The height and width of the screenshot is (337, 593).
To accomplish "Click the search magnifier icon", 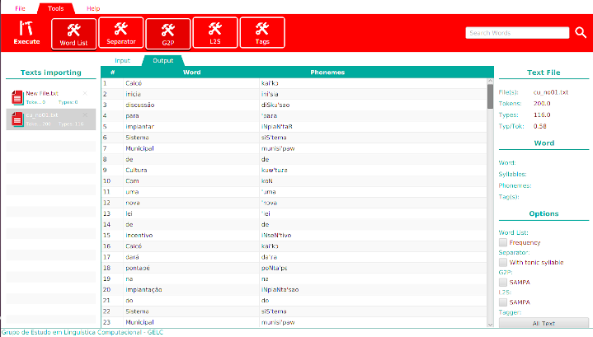I will (581, 33).
